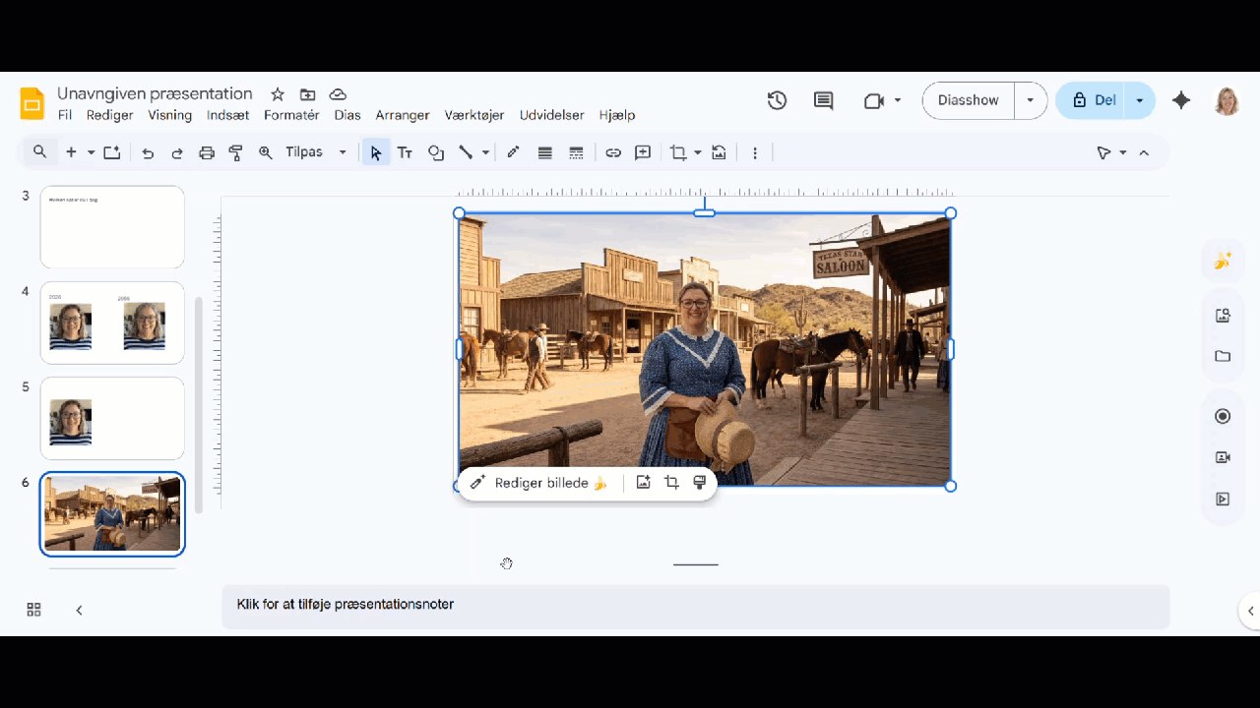
Task: Click the border color pencil icon
Action: click(513, 152)
